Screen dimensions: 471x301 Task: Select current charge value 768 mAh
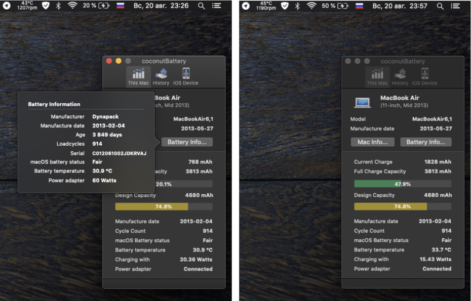click(x=200, y=162)
